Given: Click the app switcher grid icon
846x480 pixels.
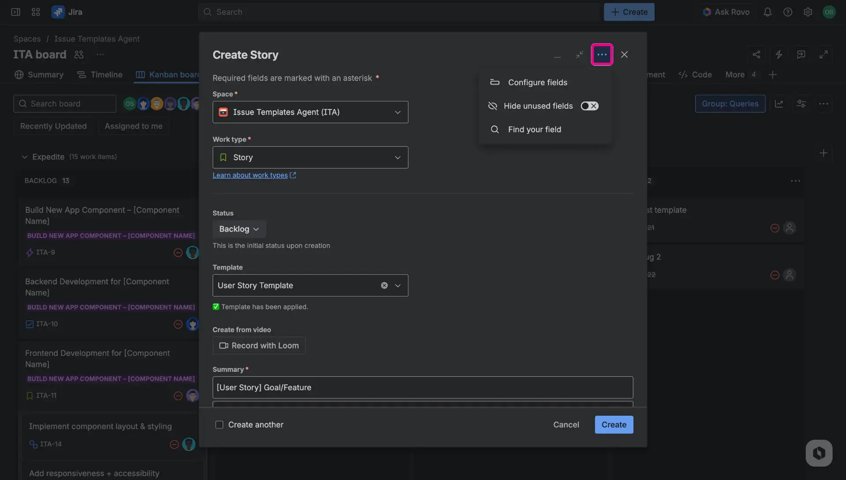Looking at the screenshot, I should [x=36, y=12].
